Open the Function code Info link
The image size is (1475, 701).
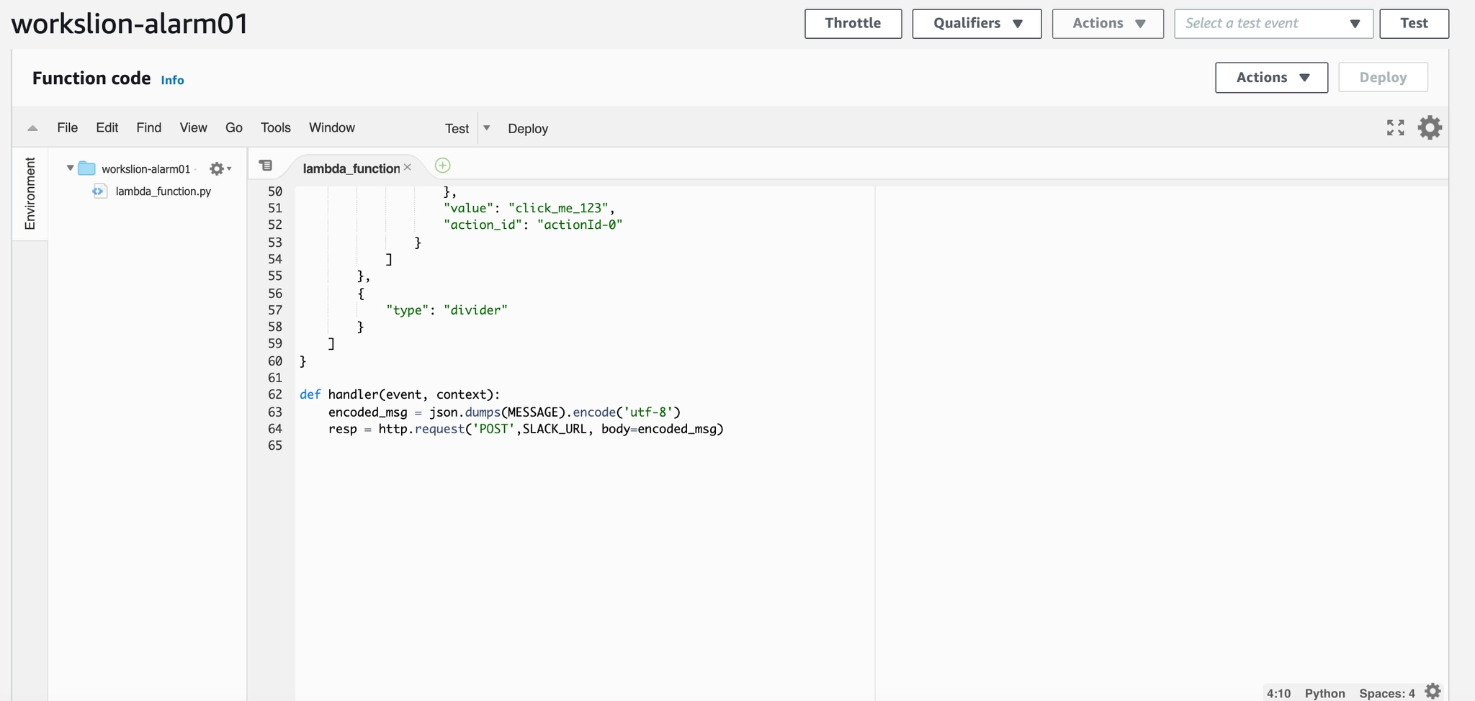[172, 80]
